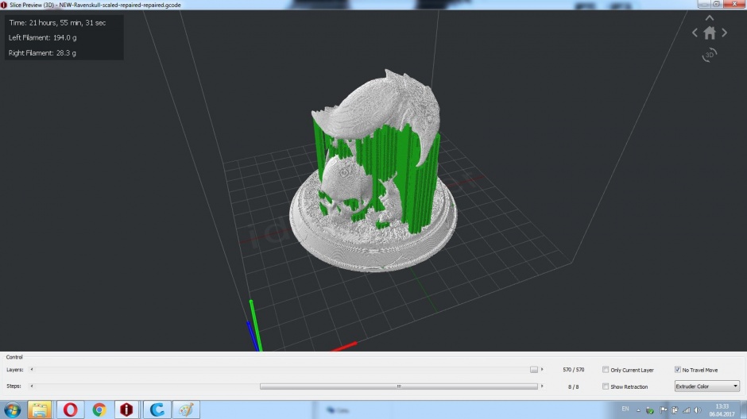Screen dimensions: 747x419
Task: Enable Show Retraction checkbox
Action: (606, 386)
